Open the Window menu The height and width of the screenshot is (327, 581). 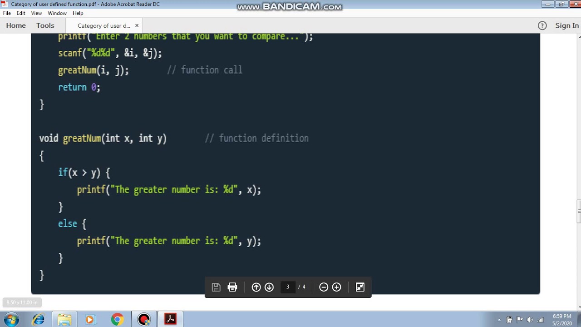pyautogui.click(x=57, y=13)
